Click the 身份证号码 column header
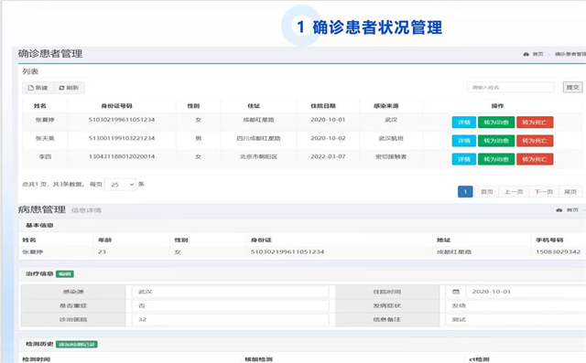The width and height of the screenshot is (586, 363). click(x=116, y=106)
